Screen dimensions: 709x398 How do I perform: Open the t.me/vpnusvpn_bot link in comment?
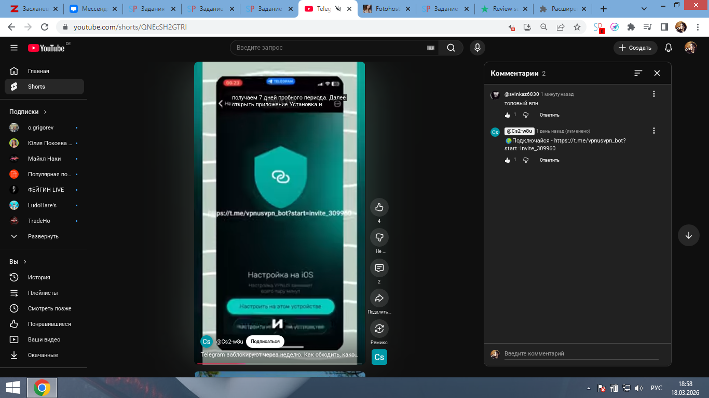(565, 145)
